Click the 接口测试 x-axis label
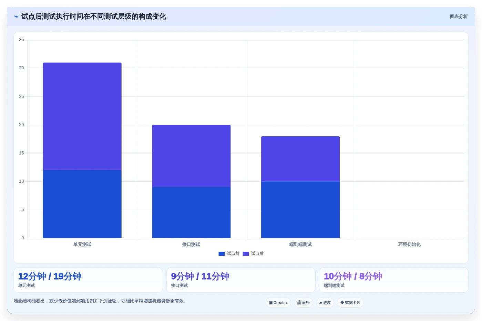Image resolution: width=482 pixels, height=321 pixels. [191, 244]
